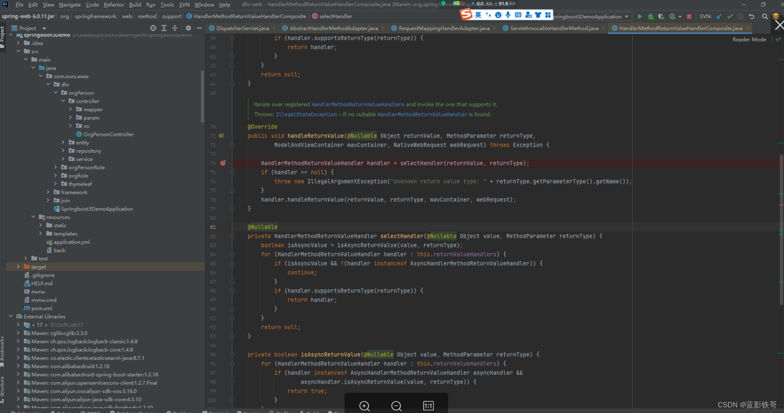Image resolution: width=784 pixels, height=413 pixels.
Task: Open the Sogou input method logo
Action: tap(466, 14)
